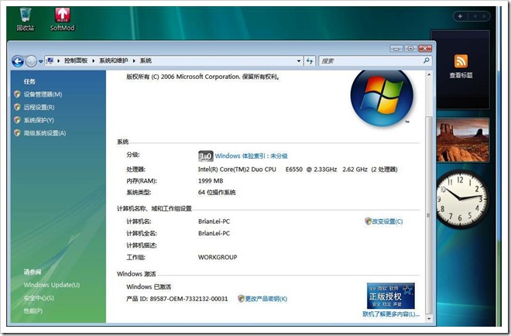Click sidebar next gadgets arrow
This screenshot has height=336, width=511.
(x=485, y=16)
